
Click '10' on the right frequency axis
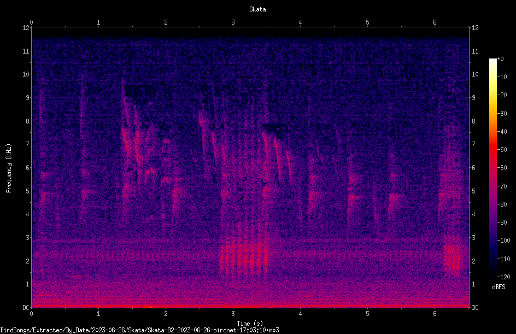pos(475,74)
